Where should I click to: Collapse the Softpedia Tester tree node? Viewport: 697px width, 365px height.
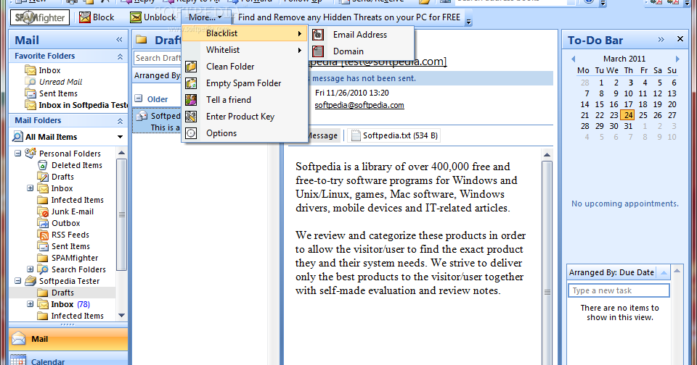point(17,281)
